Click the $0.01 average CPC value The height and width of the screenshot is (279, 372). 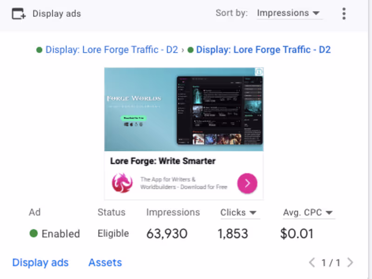(x=297, y=234)
